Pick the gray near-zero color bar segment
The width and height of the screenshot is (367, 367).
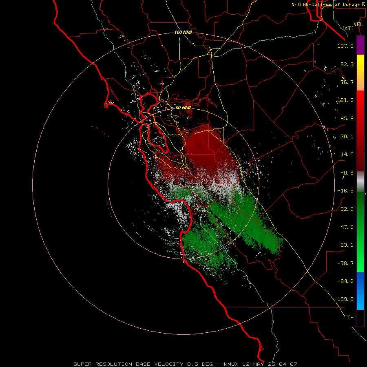(360, 181)
